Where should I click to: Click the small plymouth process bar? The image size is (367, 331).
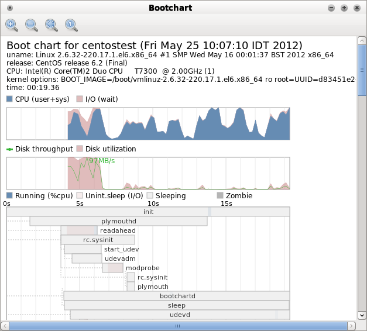pos(131,287)
